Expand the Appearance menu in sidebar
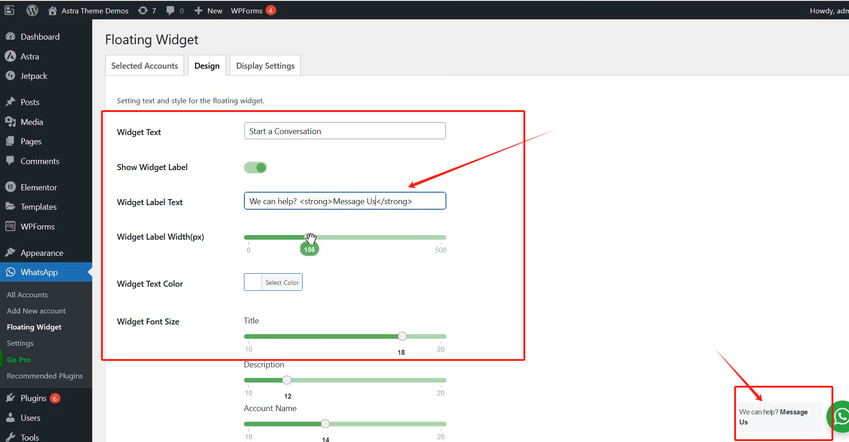Viewport: 849px width, 442px height. (42, 253)
